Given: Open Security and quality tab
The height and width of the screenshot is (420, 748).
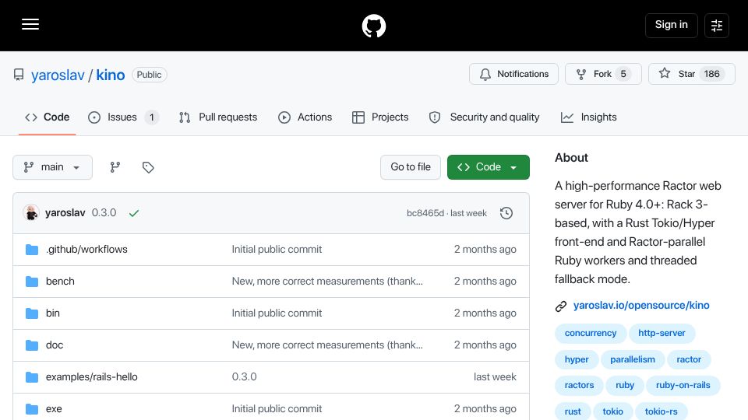Looking at the screenshot, I should tap(484, 117).
